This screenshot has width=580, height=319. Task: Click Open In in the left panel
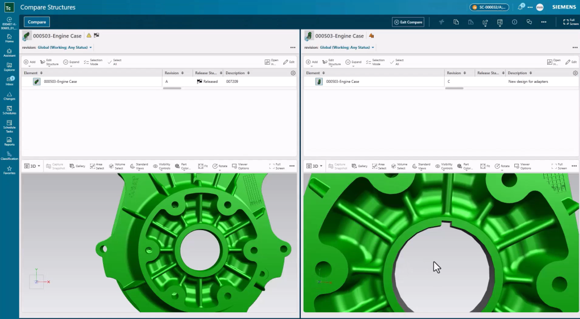click(271, 62)
